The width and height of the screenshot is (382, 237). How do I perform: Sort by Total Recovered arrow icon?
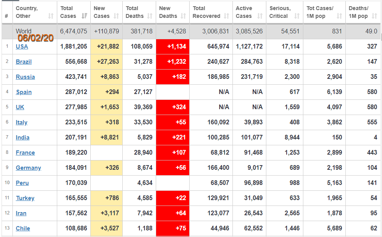coord(227,16)
